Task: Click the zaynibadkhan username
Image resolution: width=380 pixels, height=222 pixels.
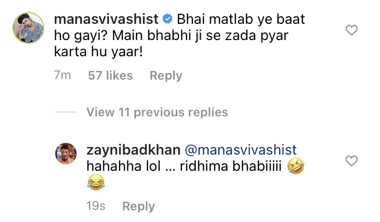Action: point(134,150)
